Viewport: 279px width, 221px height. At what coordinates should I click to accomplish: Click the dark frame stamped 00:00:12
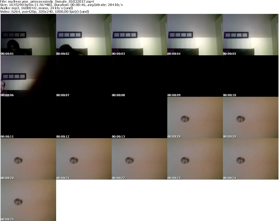coord(84,117)
